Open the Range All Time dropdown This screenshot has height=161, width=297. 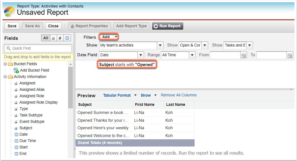coord(192,55)
